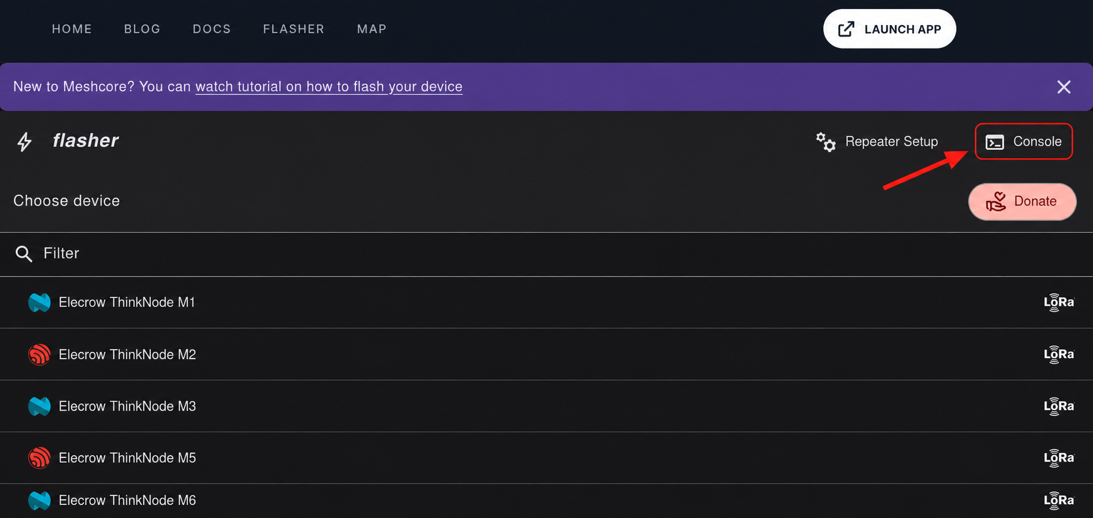Click the LoRa badge on ThinkNode M2 row

click(x=1059, y=355)
